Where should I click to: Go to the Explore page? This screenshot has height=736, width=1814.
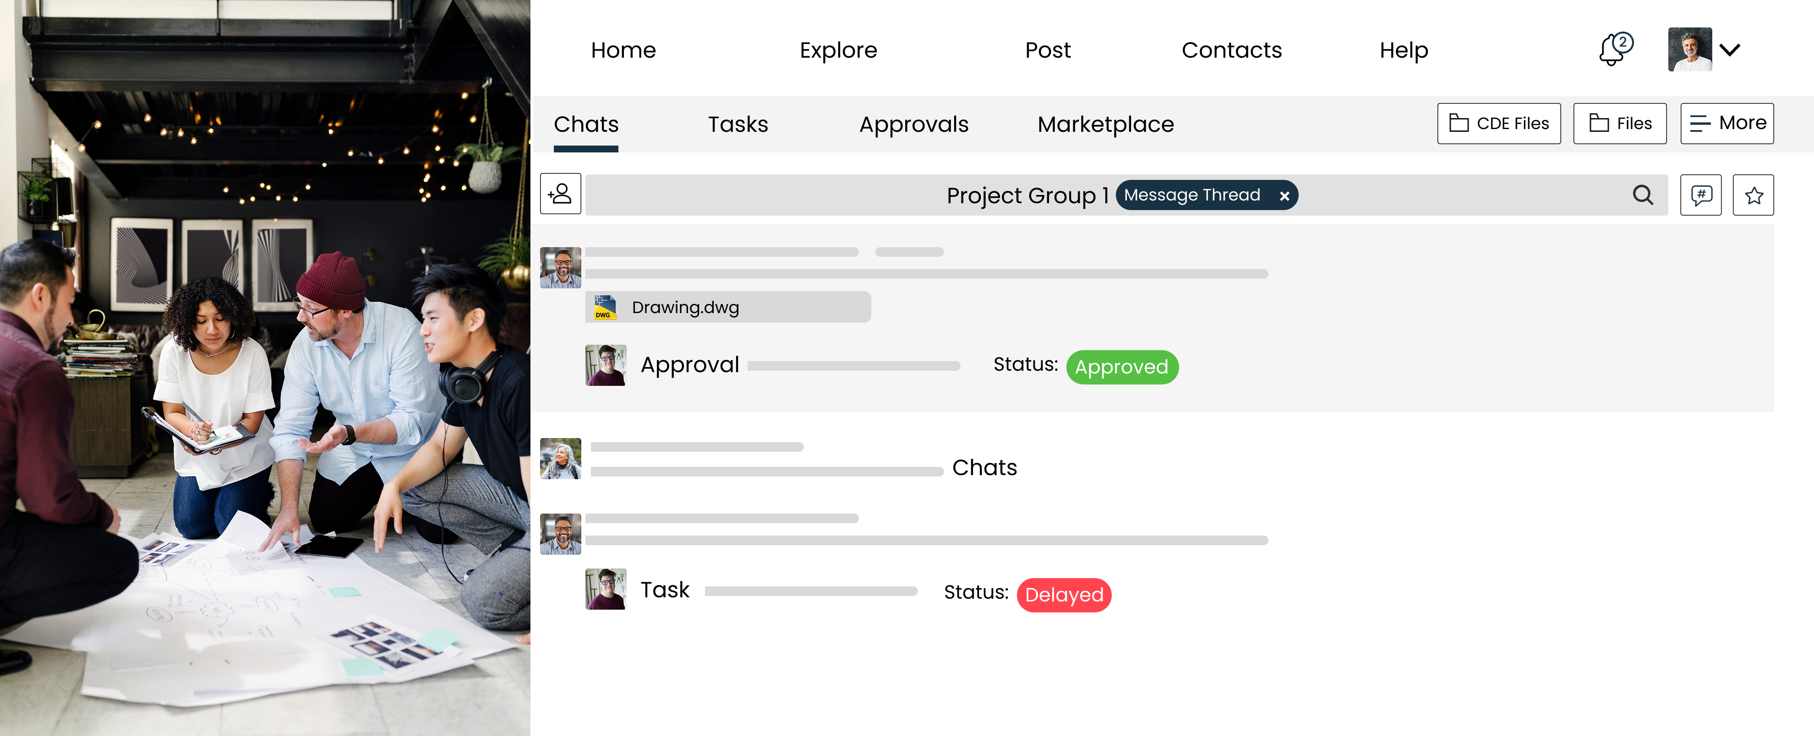(x=838, y=50)
